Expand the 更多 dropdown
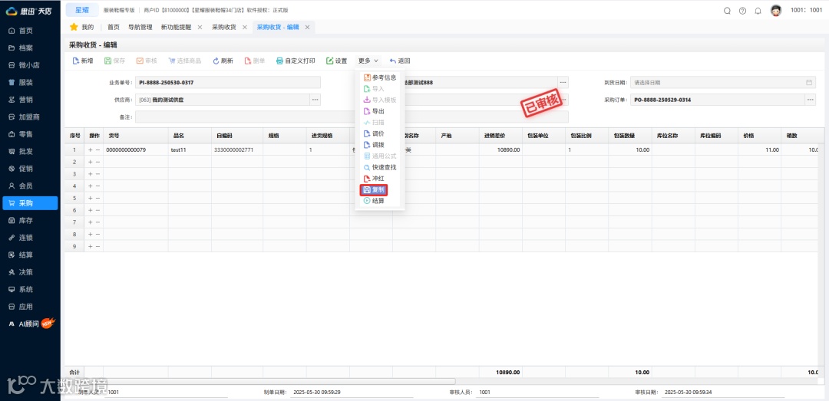829x401 pixels. click(x=368, y=61)
